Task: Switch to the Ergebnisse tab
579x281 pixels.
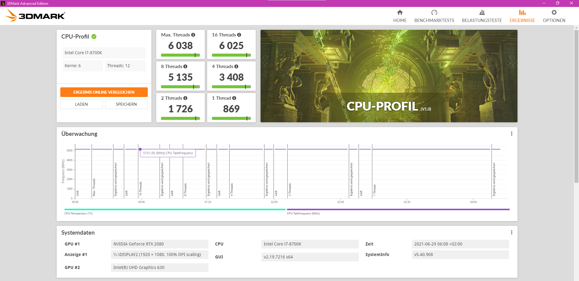Action: point(522,17)
